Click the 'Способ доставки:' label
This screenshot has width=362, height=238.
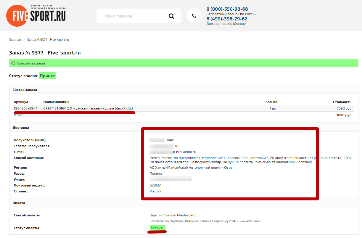[29, 158]
